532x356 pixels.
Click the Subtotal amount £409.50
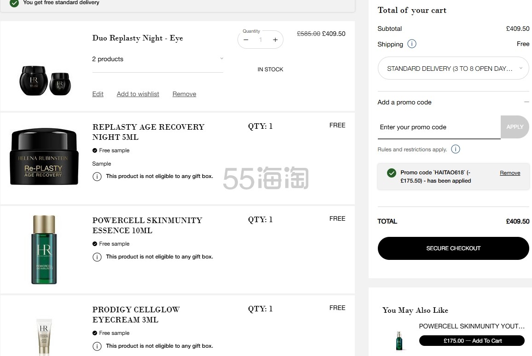pos(517,29)
